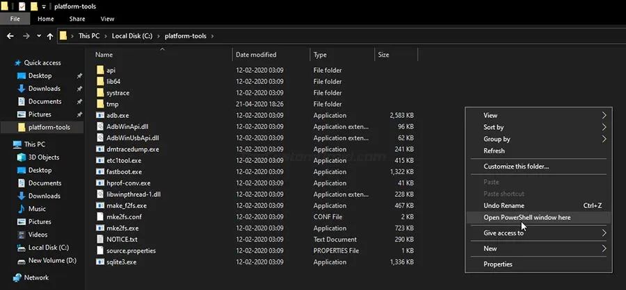The height and width of the screenshot is (290, 626).
Task: Expand the Sort by submenu arrow
Action: tap(604, 128)
